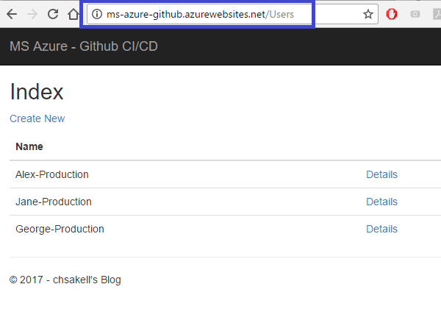This screenshot has width=441, height=309.
Task: Click the Name column header
Action: [29, 146]
